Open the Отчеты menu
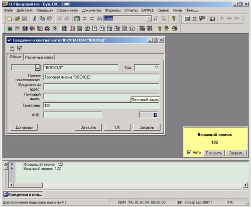 [x=131, y=11]
